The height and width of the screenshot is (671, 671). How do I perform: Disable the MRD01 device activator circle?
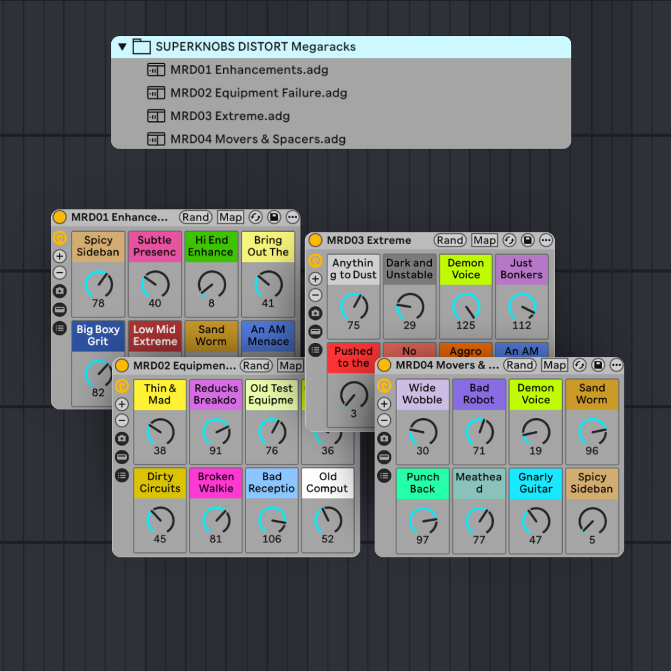pos(59,217)
